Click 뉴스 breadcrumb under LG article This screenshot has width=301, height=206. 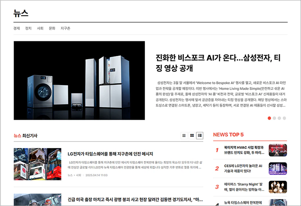(x=70, y=175)
